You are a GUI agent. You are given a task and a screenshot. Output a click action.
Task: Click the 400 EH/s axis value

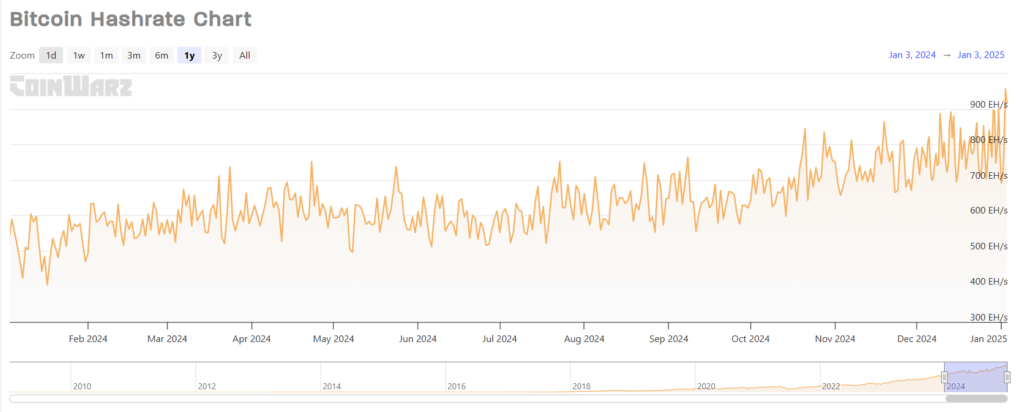coord(988,282)
